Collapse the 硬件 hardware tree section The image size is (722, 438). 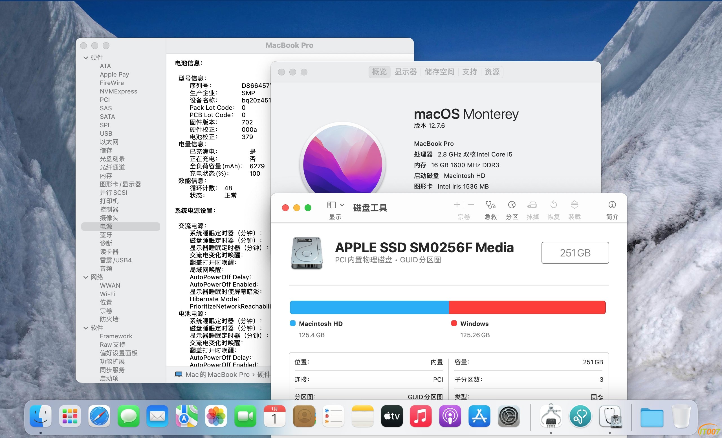pos(86,58)
